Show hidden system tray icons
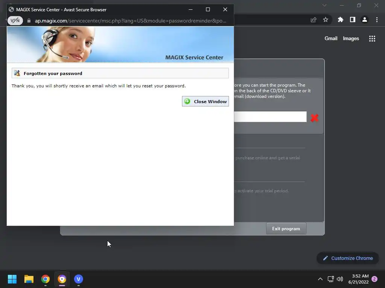Image resolution: width=385 pixels, height=288 pixels. coord(320,279)
